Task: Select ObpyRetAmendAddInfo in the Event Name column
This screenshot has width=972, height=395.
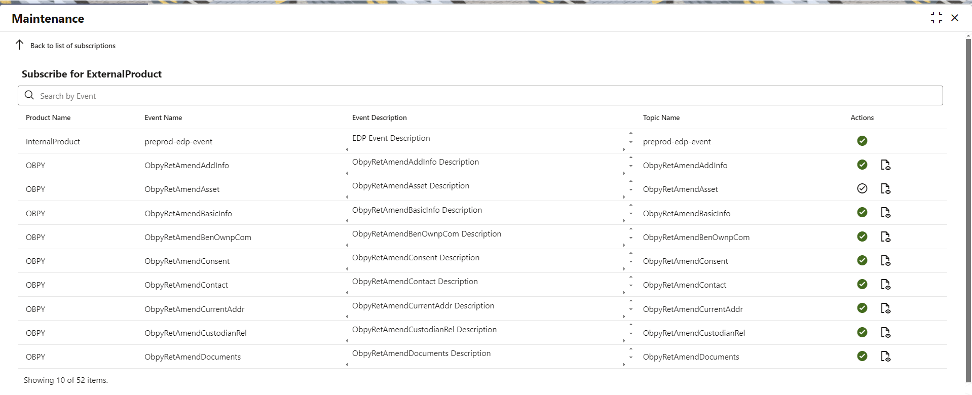Action: coord(186,166)
